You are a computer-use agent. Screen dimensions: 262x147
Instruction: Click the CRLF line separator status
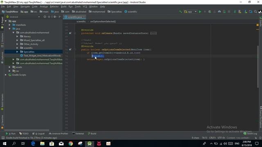tap(212, 138)
